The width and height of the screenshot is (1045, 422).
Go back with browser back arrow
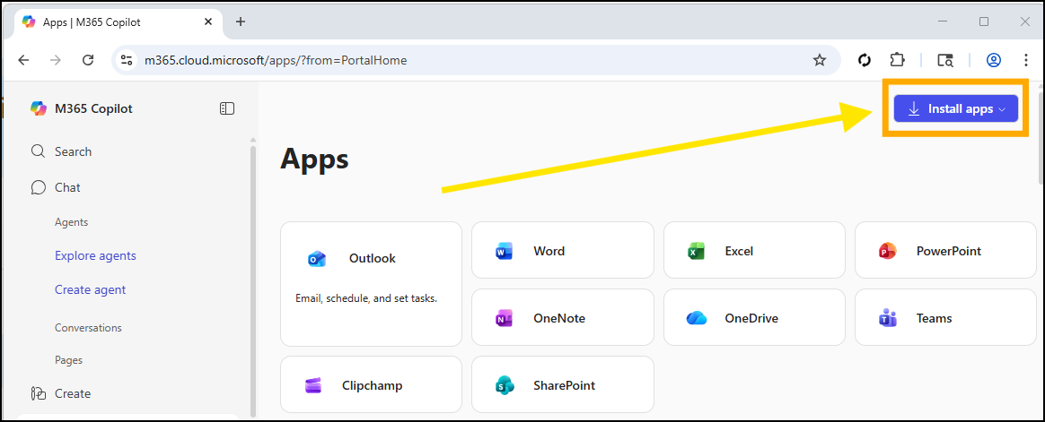(24, 61)
